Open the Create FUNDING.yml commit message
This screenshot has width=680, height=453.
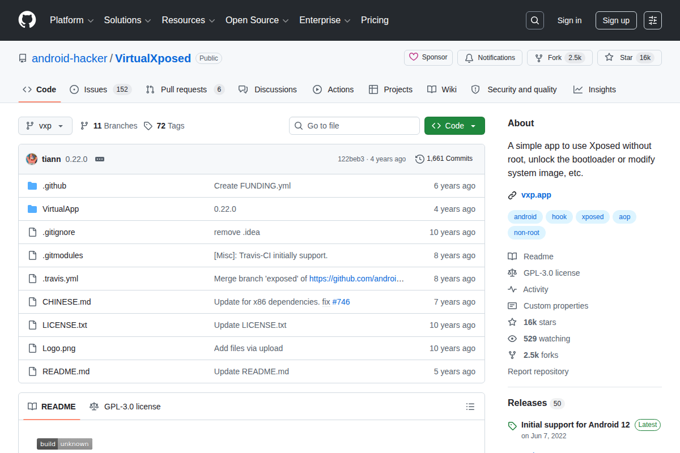point(252,186)
